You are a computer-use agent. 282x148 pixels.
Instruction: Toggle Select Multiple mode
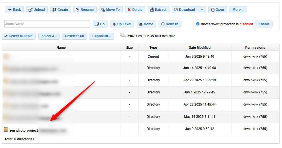click(x=18, y=36)
